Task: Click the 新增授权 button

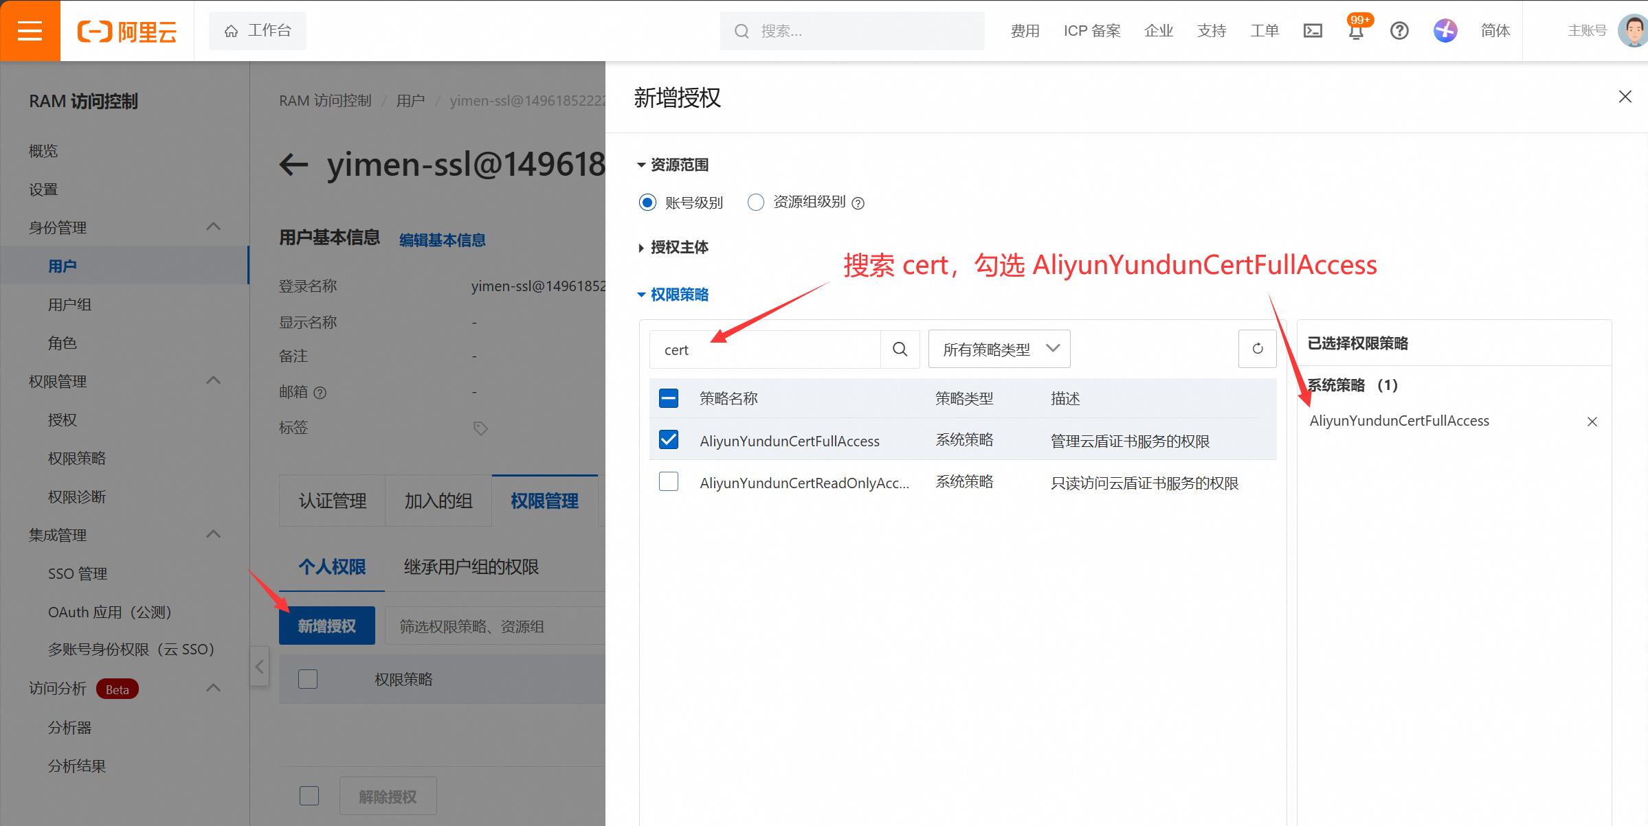Action: pyautogui.click(x=326, y=626)
